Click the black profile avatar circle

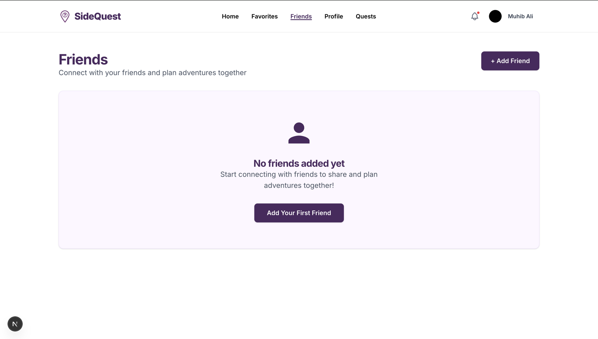495,16
